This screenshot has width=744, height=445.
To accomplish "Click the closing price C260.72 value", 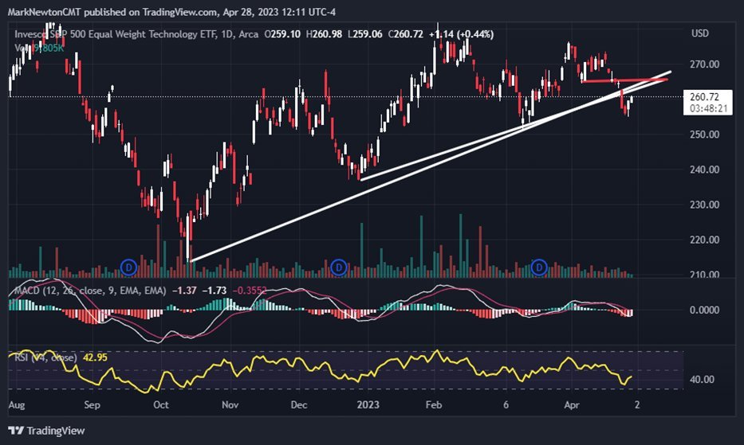I will tap(405, 34).
